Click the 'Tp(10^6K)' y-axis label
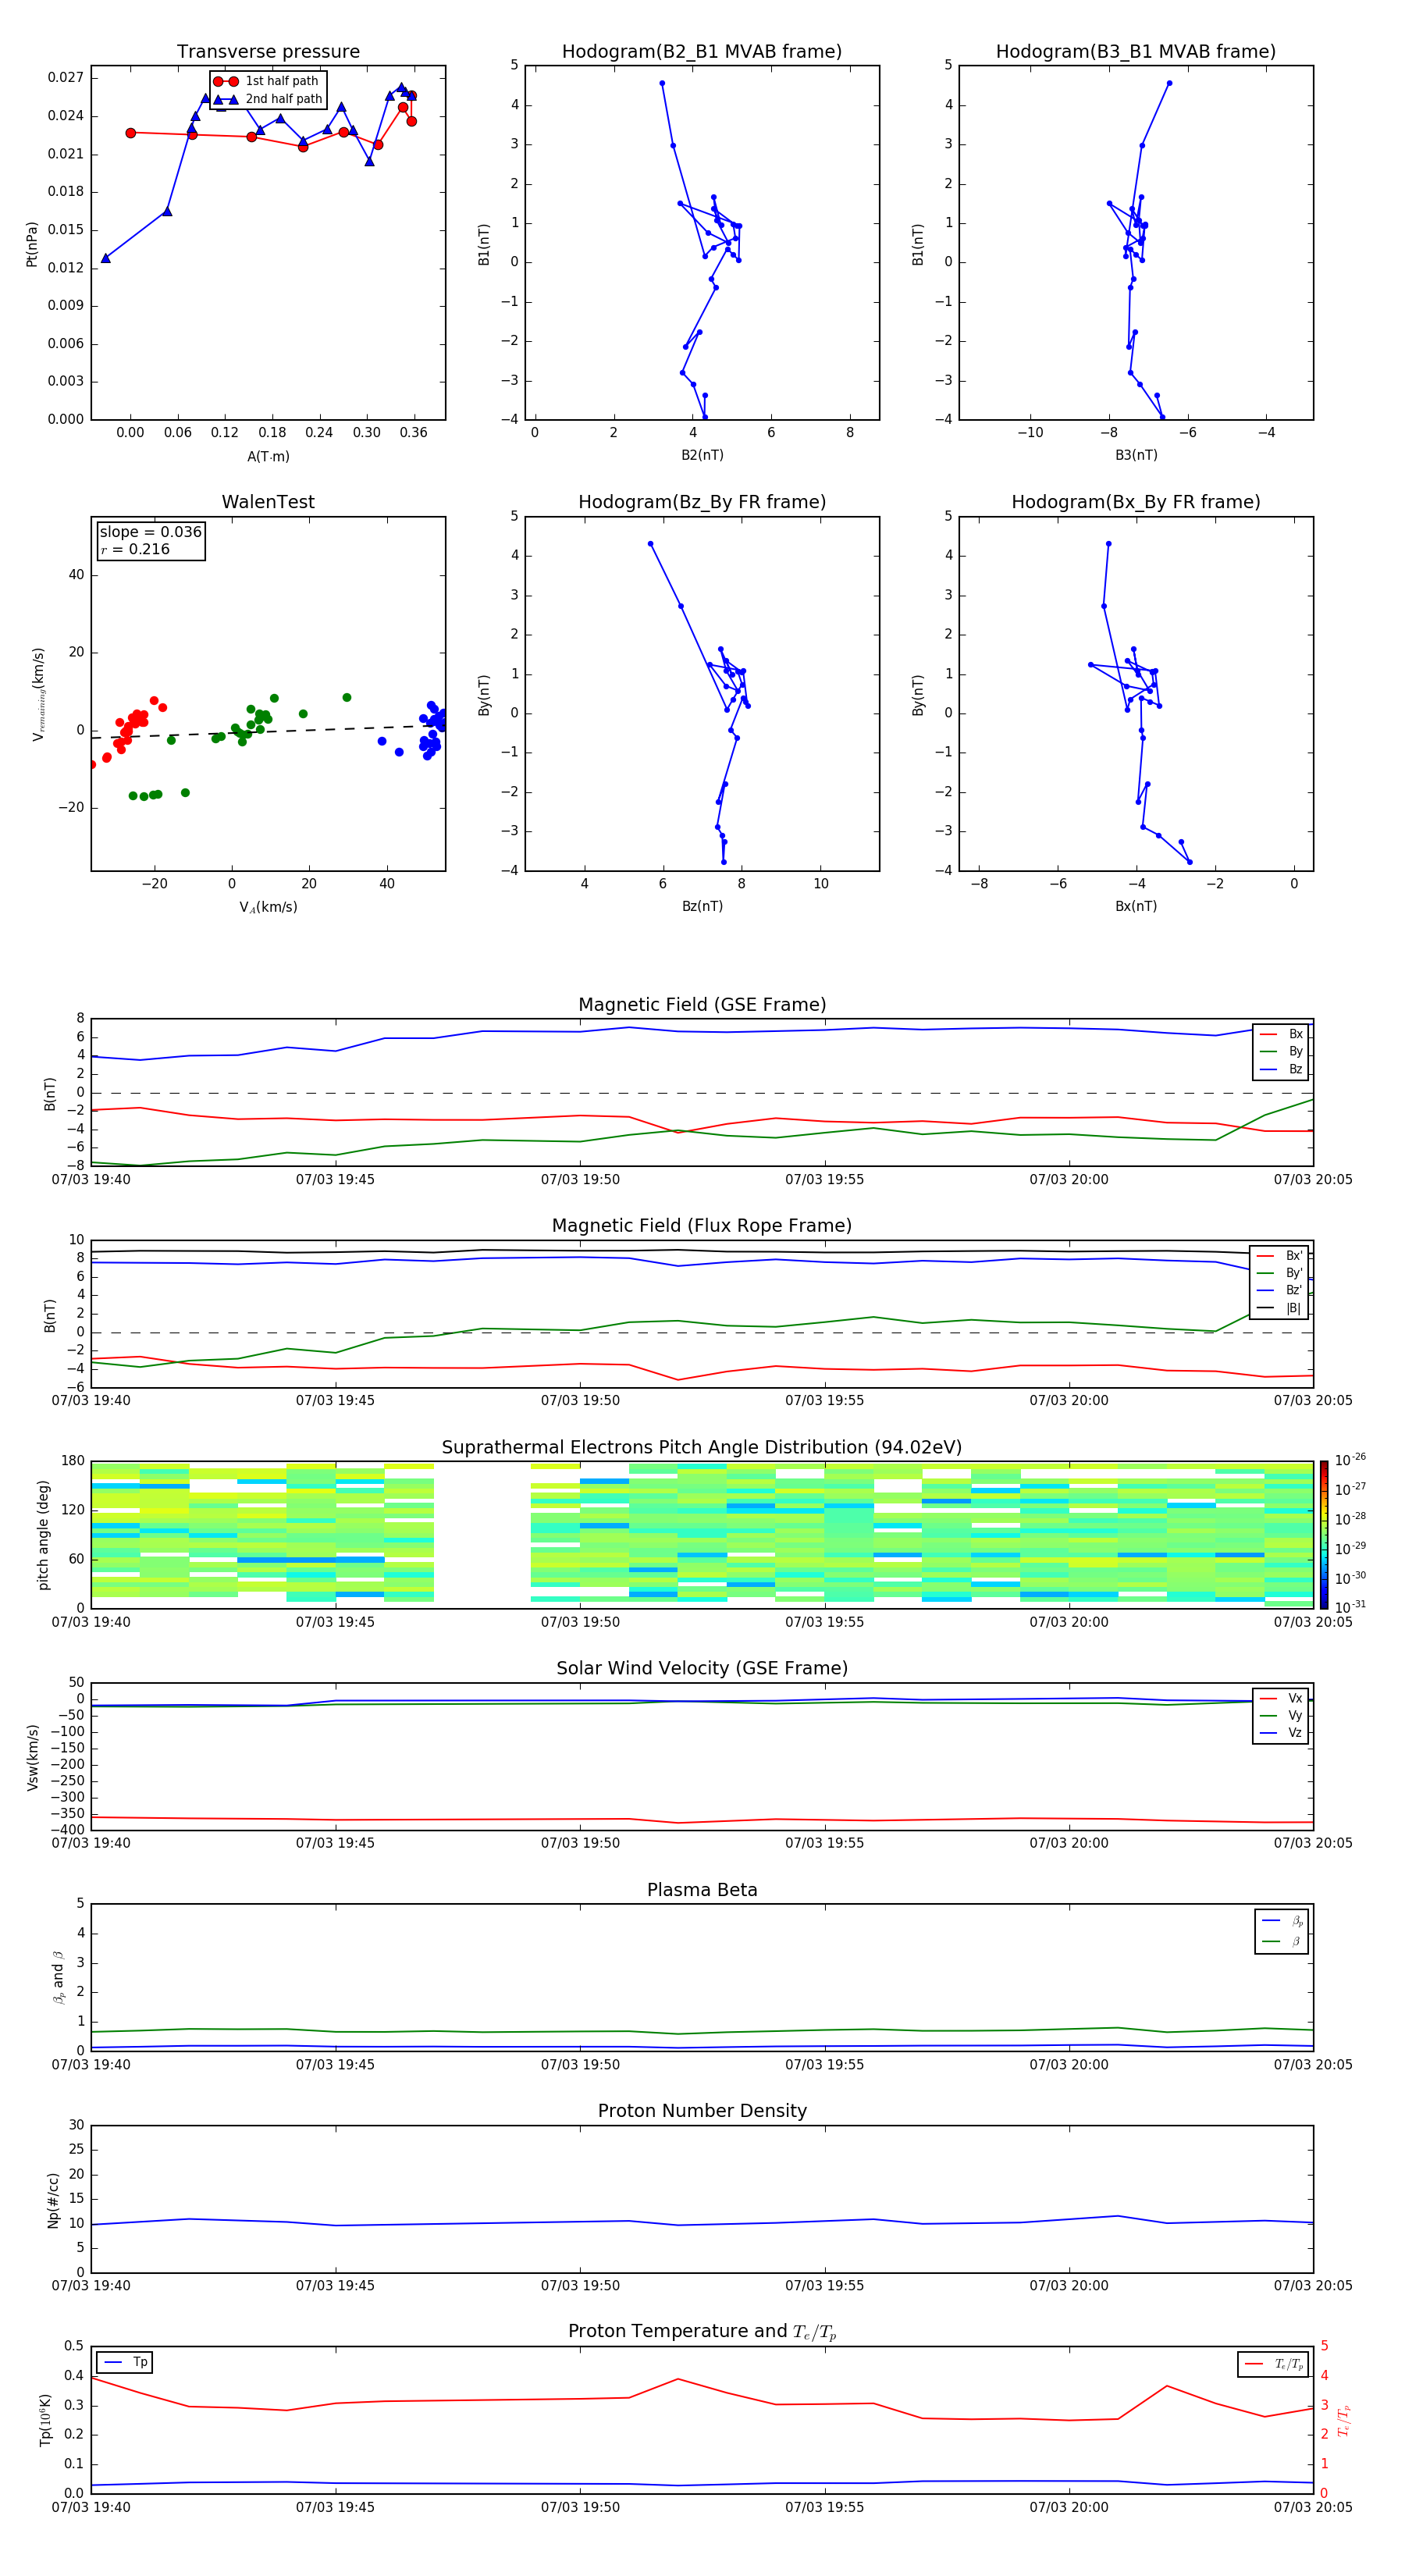This screenshot has width=1405, height=2576. coord(45,2420)
